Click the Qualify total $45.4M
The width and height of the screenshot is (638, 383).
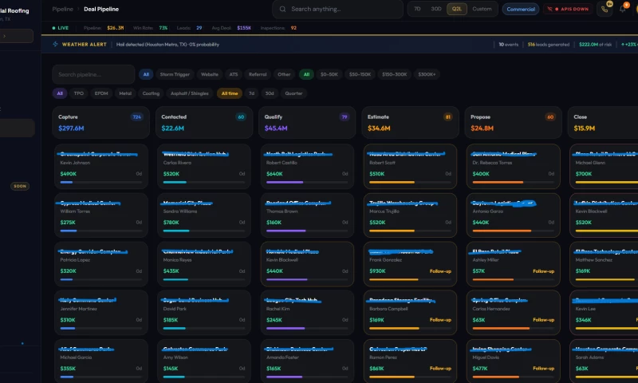click(276, 128)
